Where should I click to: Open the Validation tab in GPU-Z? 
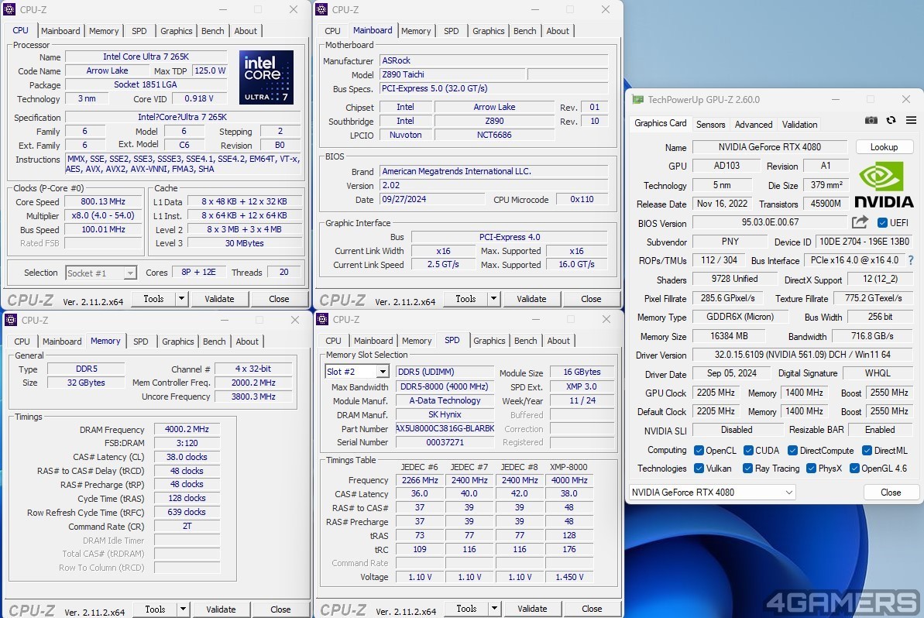pyautogui.click(x=799, y=125)
